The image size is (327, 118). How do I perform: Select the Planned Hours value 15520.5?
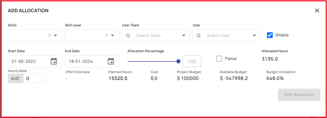(x=118, y=78)
